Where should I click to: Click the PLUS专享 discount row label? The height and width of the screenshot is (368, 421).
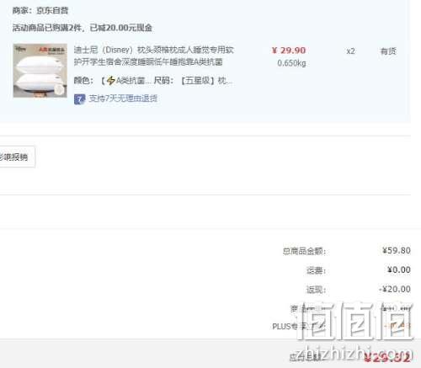tap(299, 327)
